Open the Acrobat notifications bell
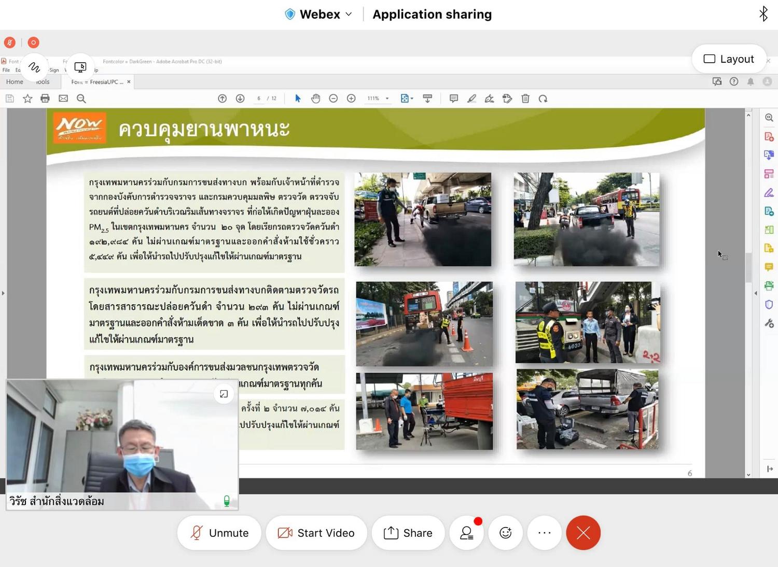This screenshot has height=567, width=778. pyautogui.click(x=751, y=81)
